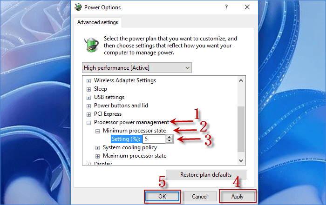Select the Sleep tree item
The width and height of the screenshot is (326, 205).
(x=101, y=89)
